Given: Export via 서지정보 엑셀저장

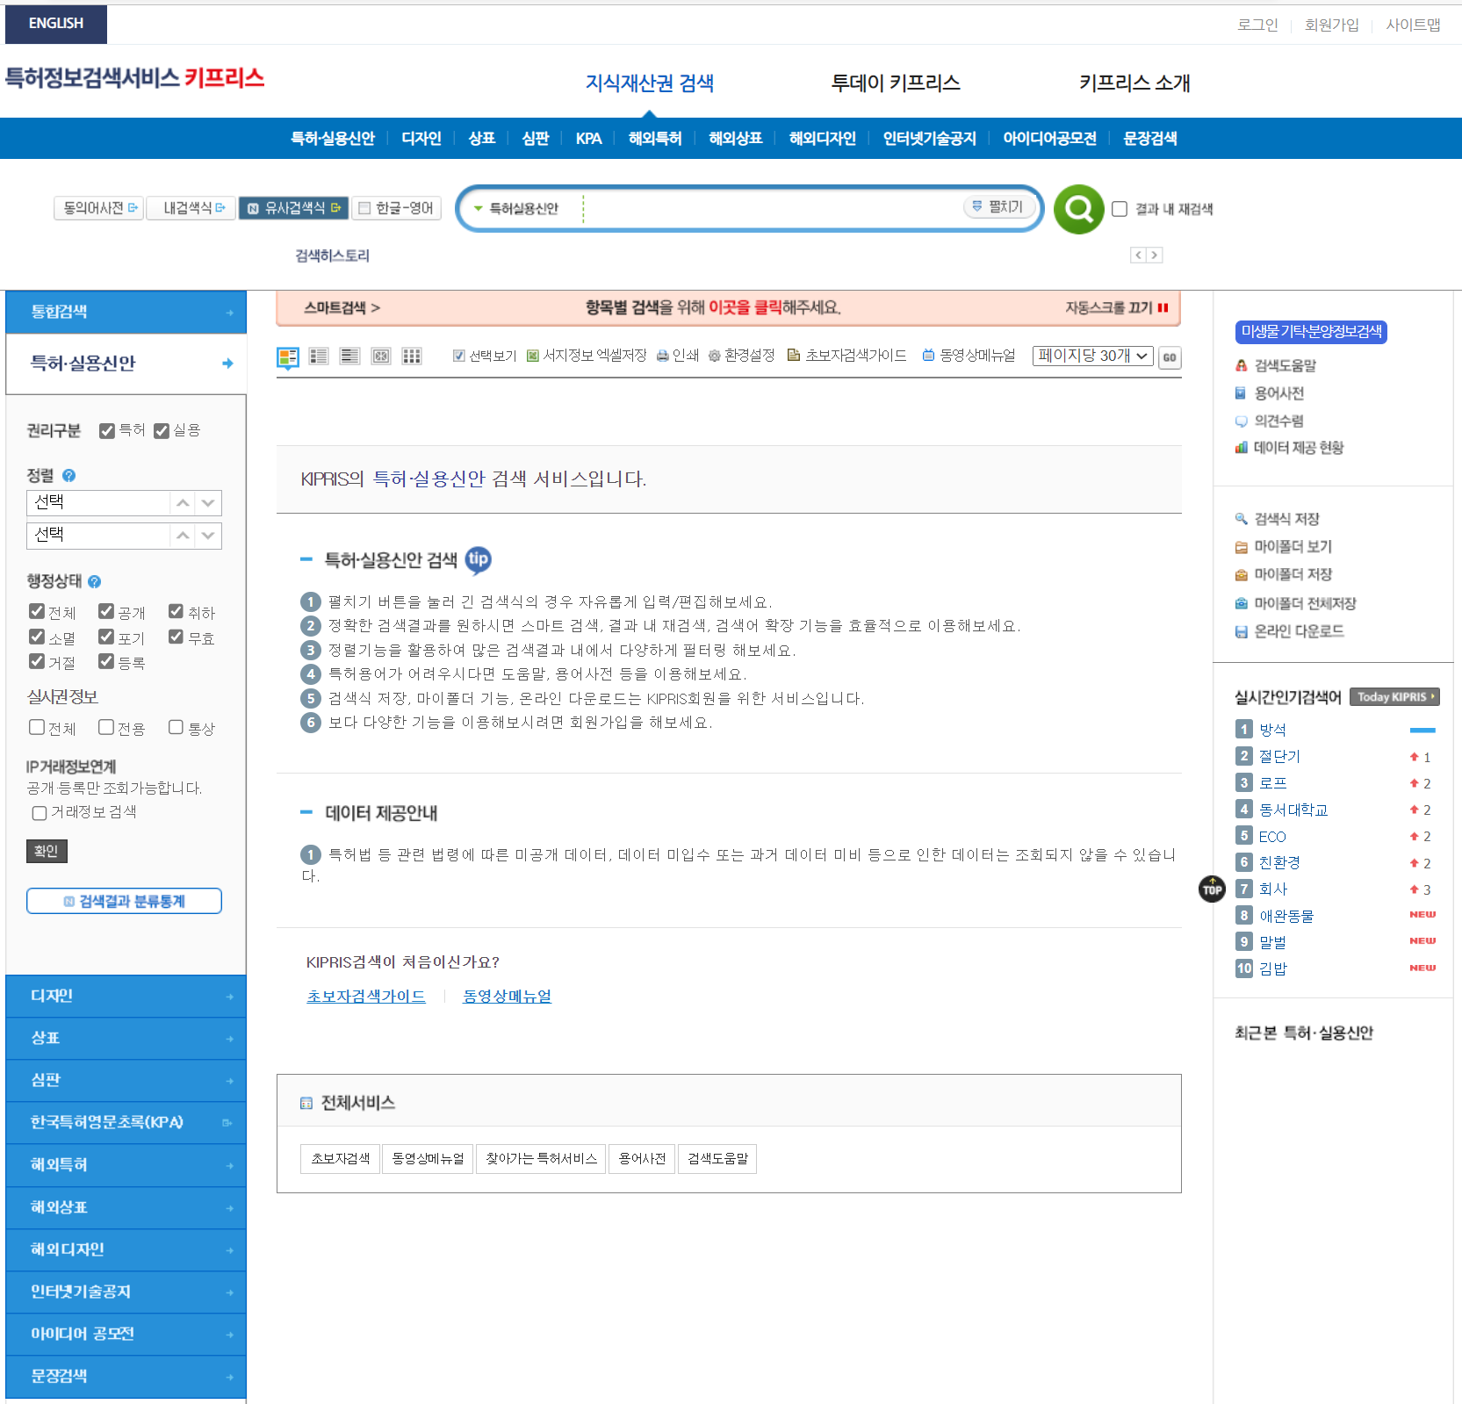Looking at the screenshot, I should coord(587,356).
